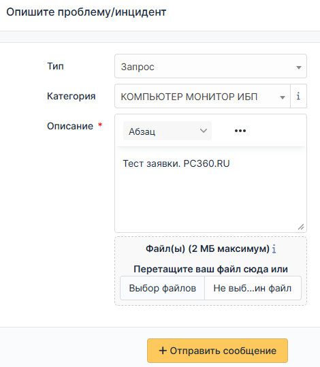Click the Категория field label
This screenshot has width=320, height=367.
[71, 96]
